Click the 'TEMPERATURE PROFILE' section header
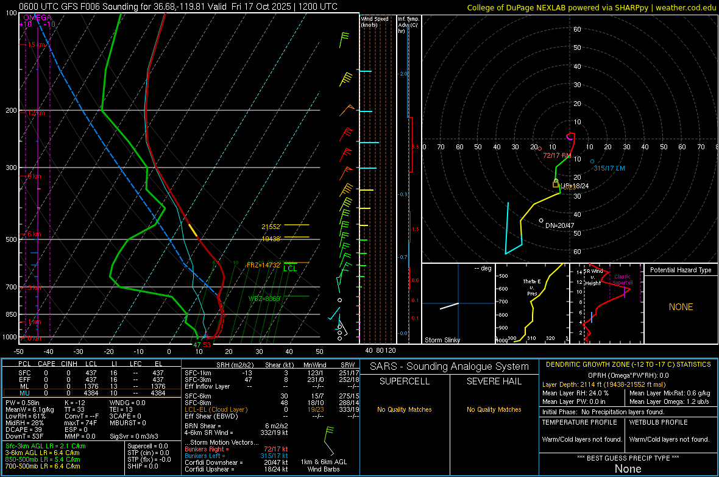Image resolution: width=719 pixels, height=477 pixels. click(579, 422)
